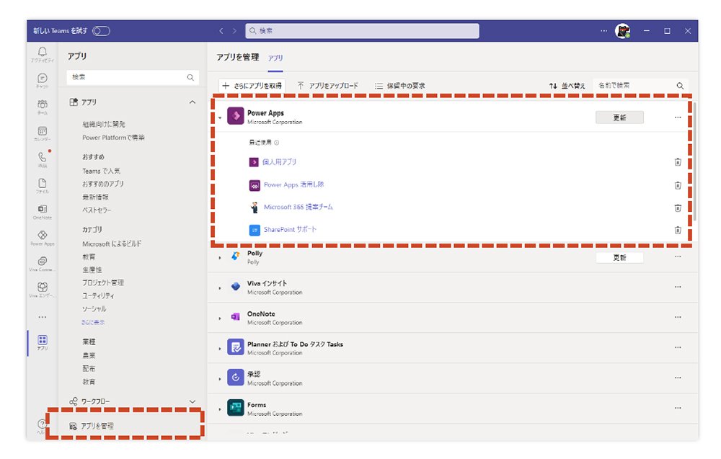Click 更新 button for Polly
721x459 pixels.
[x=619, y=257]
